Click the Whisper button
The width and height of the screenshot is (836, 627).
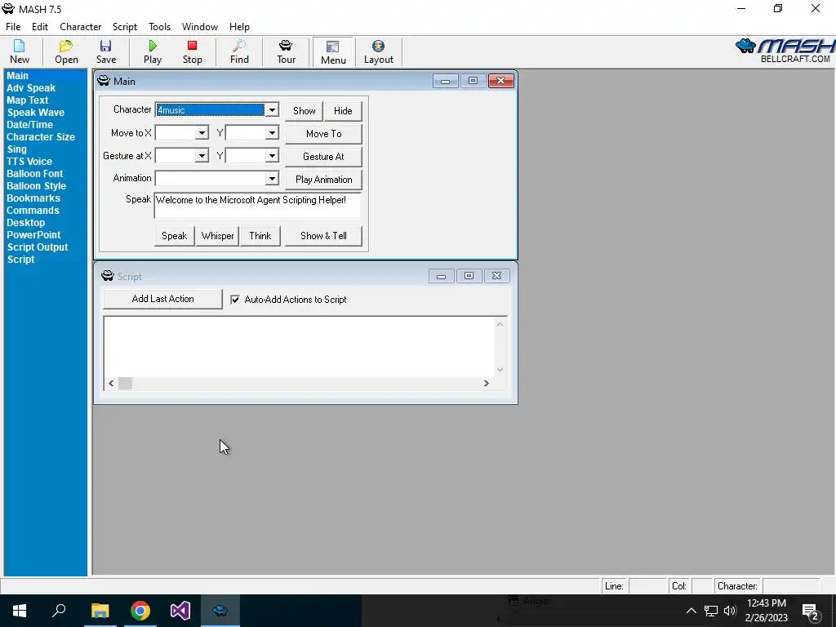[217, 236]
